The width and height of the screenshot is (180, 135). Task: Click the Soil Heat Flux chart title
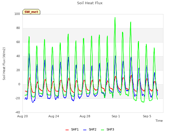(x=90, y=3)
